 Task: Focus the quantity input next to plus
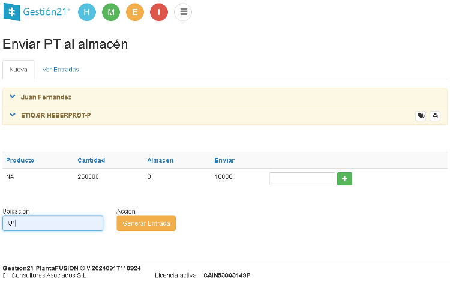tap(302, 179)
